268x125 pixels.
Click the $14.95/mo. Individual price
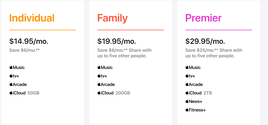pos(29,41)
